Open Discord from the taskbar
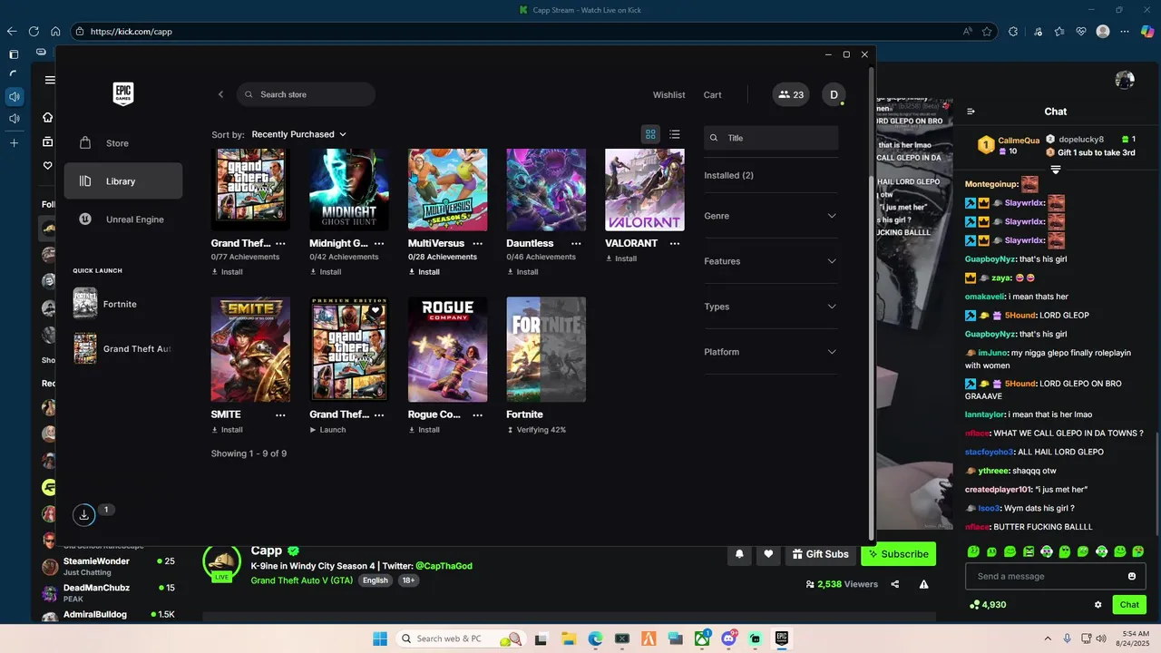This screenshot has width=1161, height=653. pyautogui.click(x=728, y=638)
